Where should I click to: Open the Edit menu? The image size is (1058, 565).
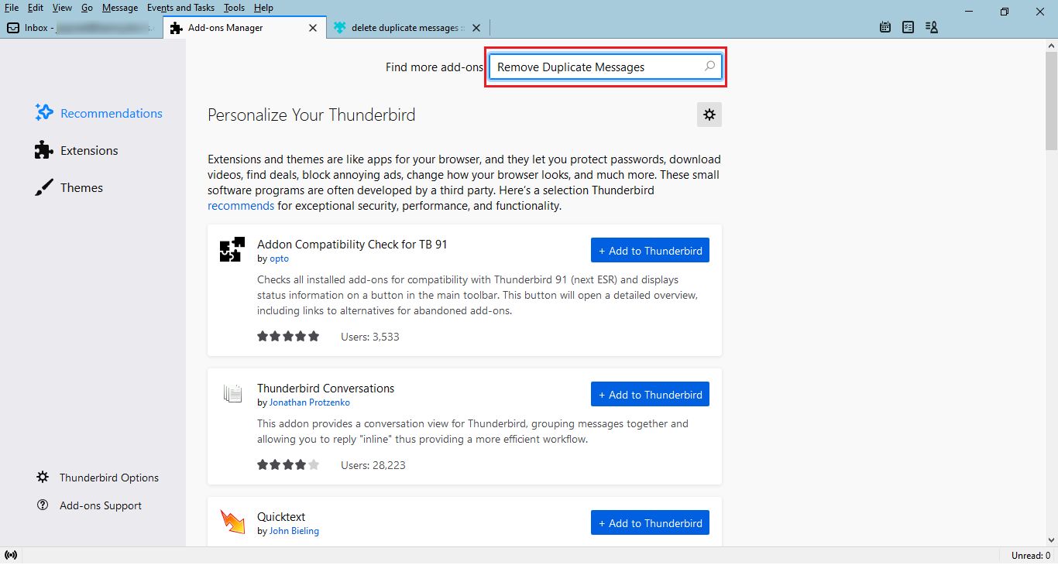click(36, 7)
